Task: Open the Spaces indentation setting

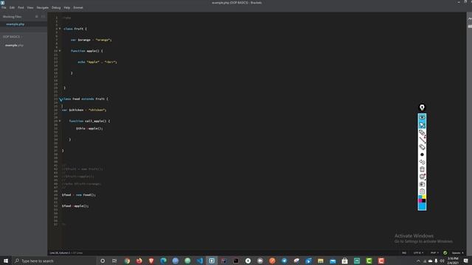Action: 457,252
